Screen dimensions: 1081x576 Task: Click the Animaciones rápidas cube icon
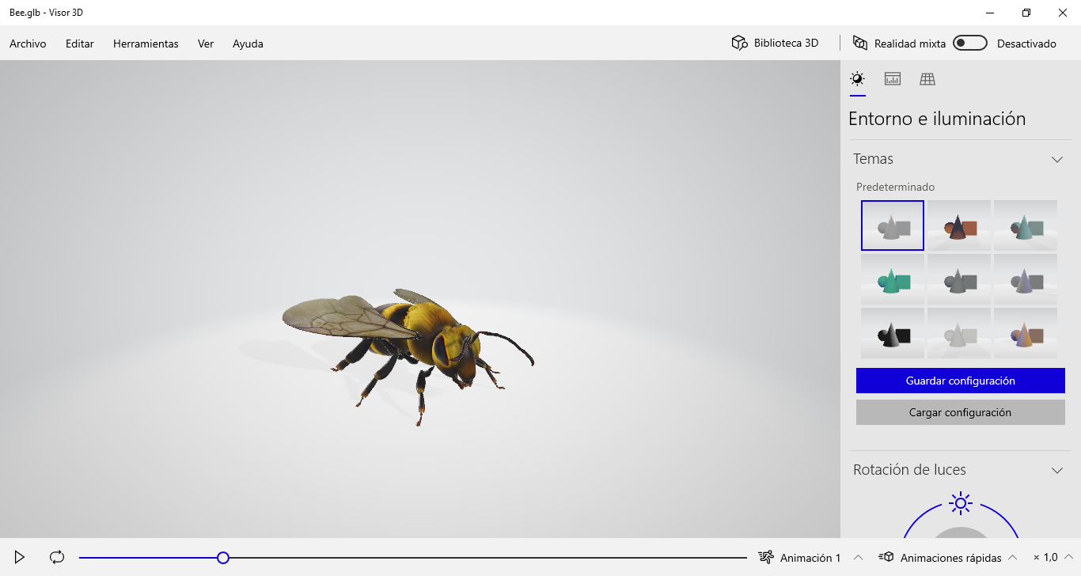pos(886,557)
